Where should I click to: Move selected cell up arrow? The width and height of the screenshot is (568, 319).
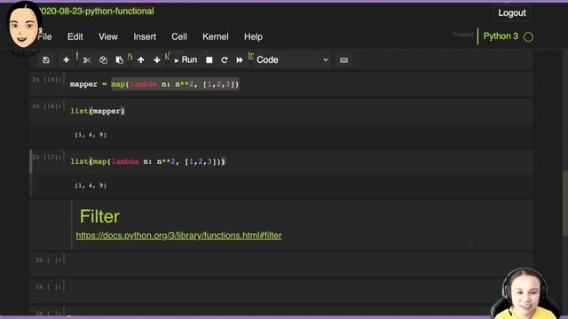coord(141,60)
